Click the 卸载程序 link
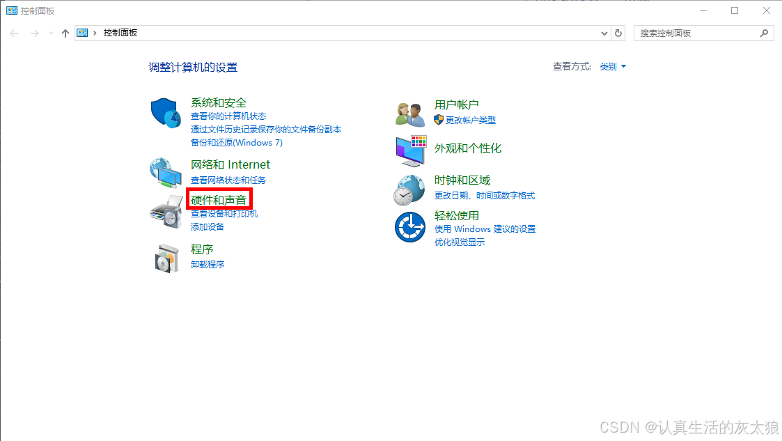 coord(208,265)
